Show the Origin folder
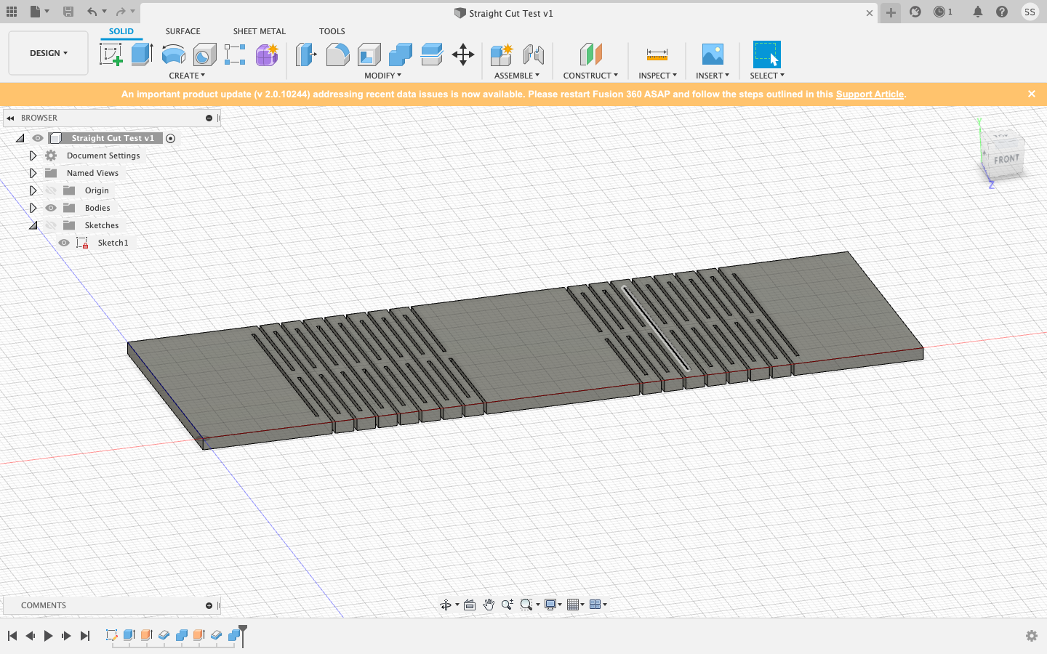This screenshot has width=1047, height=654. pyautogui.click(x=51, y=190)
